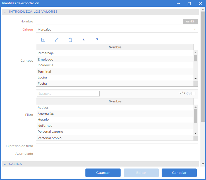This screenshot has width=206, height=180.
Task: Select the Fecha field row
Action: (115, 84)
